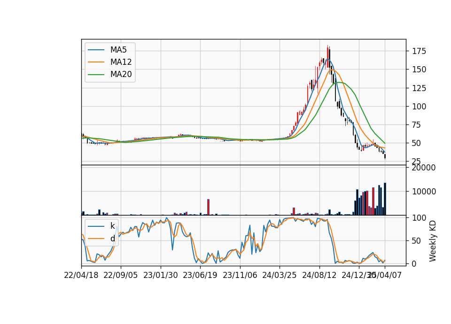Click the 24/08/12 date axis label

point(319,275)
